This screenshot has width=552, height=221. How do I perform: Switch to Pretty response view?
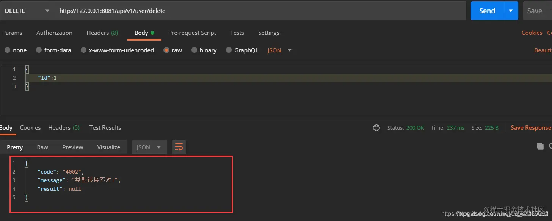click(x=15, y=147)
